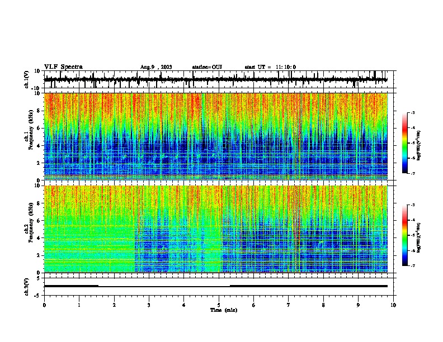
Task: Click the "-7" tick on ch.1 colorbar
Action: tap(412, 173)
